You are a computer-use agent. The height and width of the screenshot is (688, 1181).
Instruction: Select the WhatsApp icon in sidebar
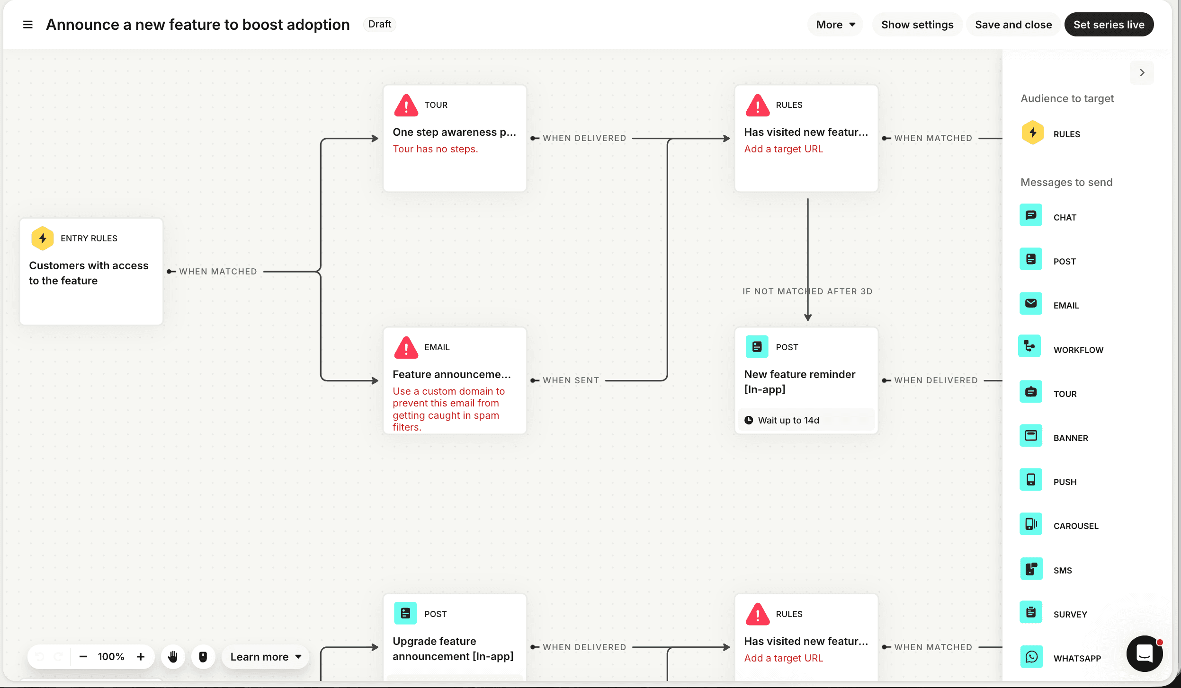[1031, 657]
